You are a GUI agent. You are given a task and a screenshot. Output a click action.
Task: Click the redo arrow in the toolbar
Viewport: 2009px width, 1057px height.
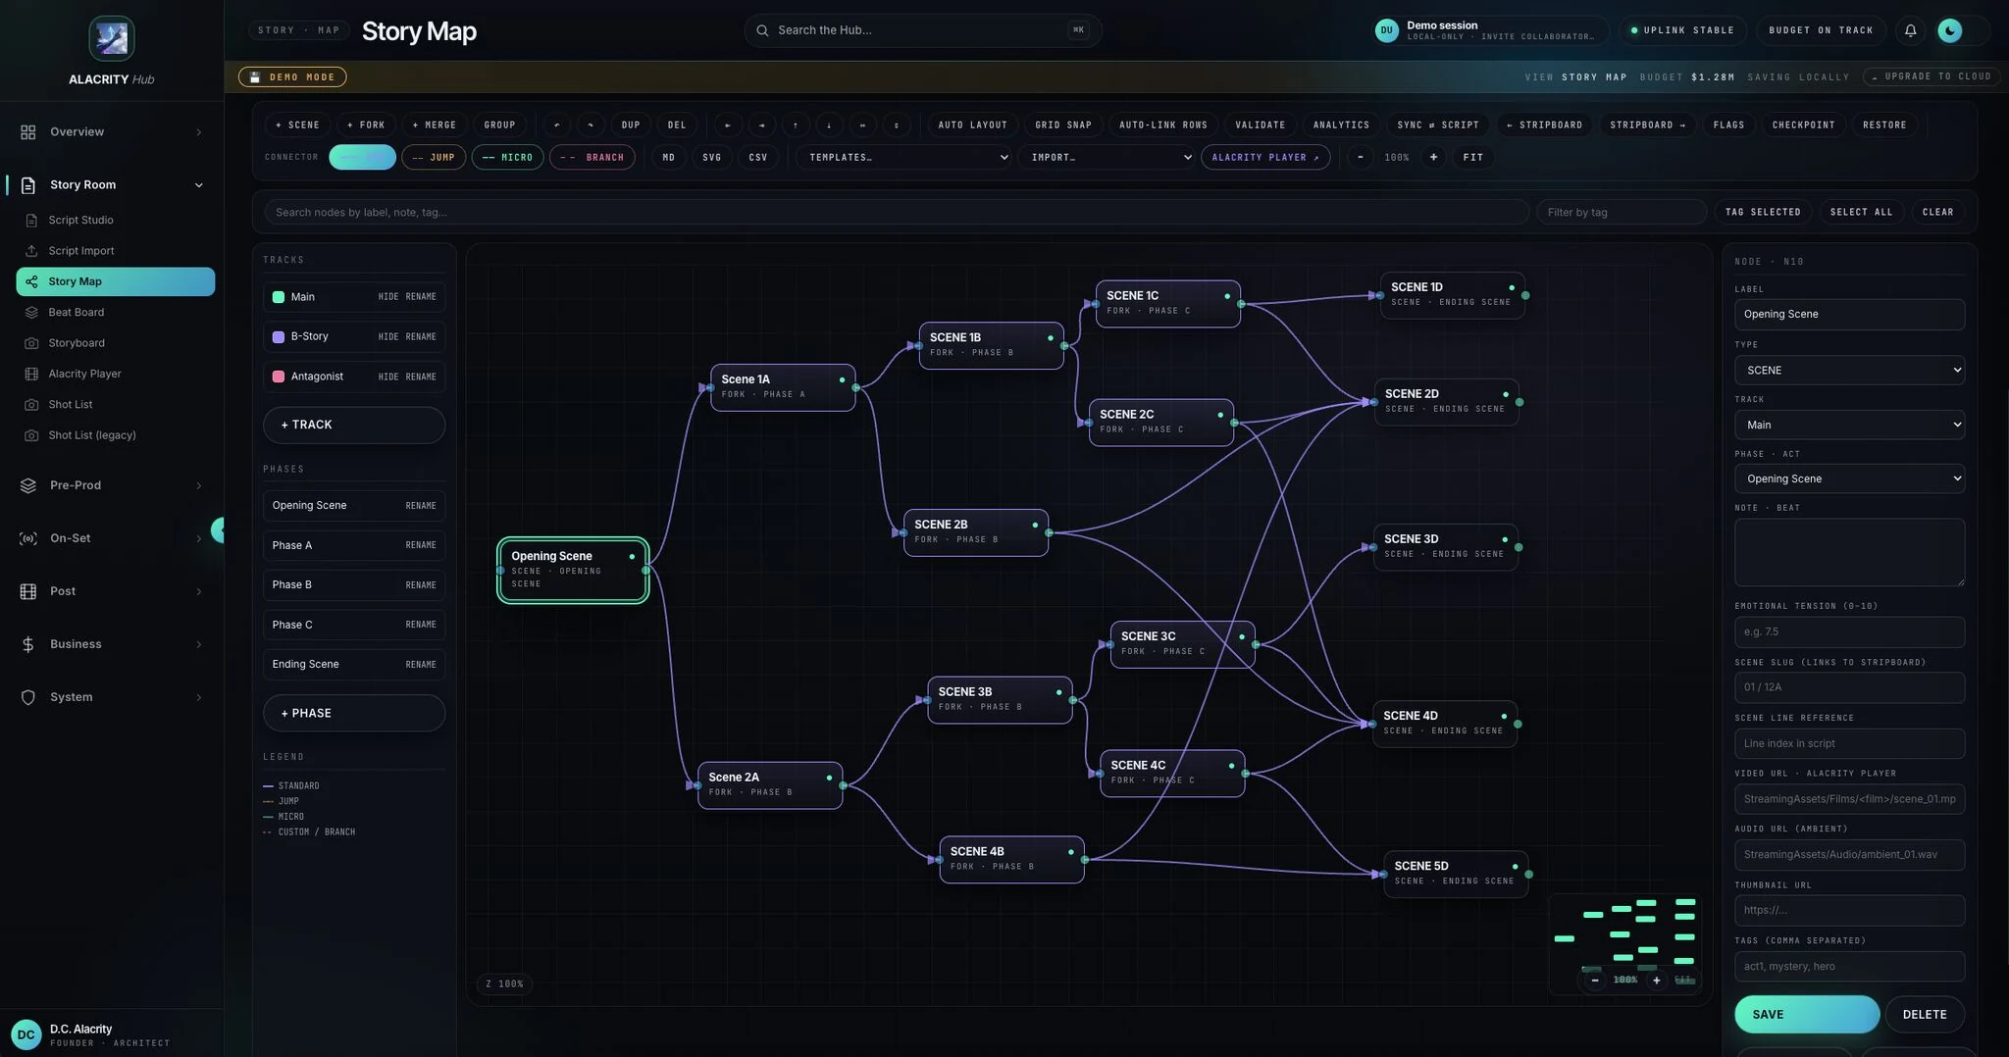[591, 125]
